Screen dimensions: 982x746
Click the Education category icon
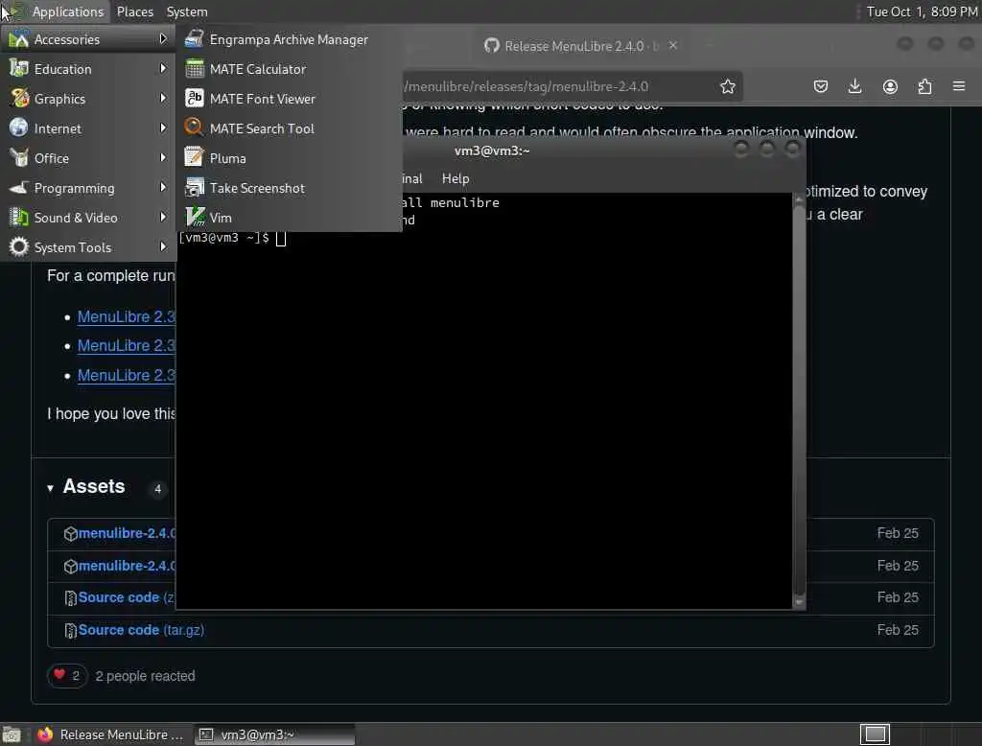[x=19, y=69]
